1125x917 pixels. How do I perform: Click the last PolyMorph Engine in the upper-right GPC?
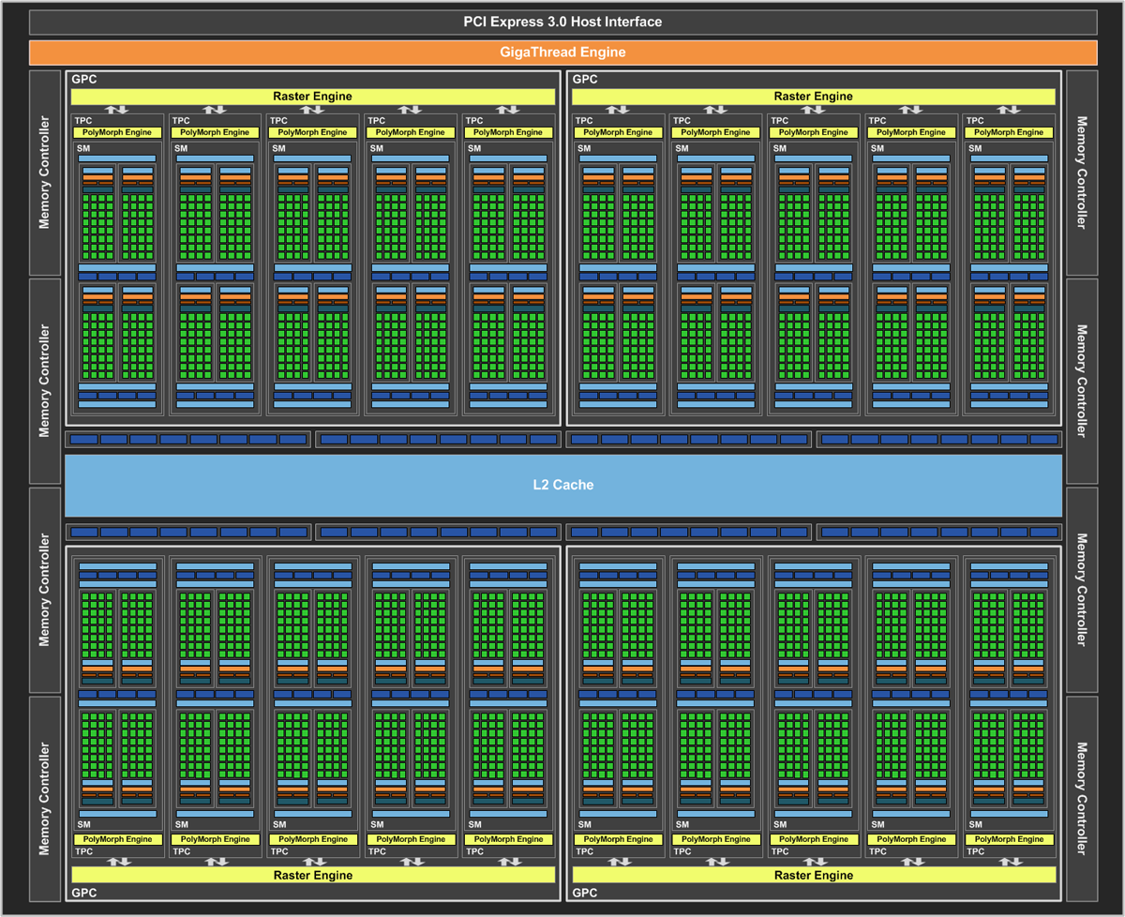[x=1010, y=132]
